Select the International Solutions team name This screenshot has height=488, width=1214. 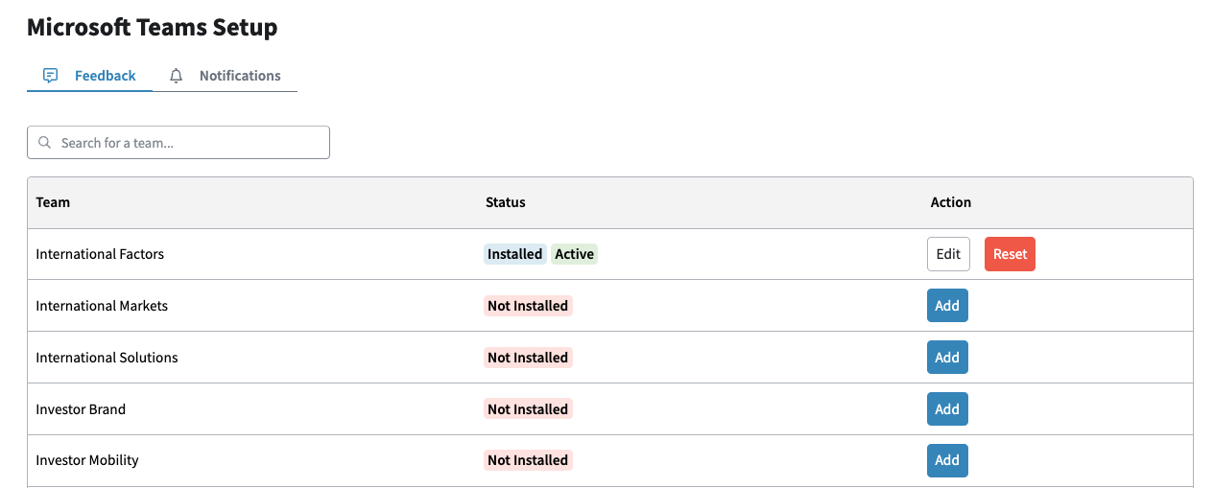(x=107, y=358)
